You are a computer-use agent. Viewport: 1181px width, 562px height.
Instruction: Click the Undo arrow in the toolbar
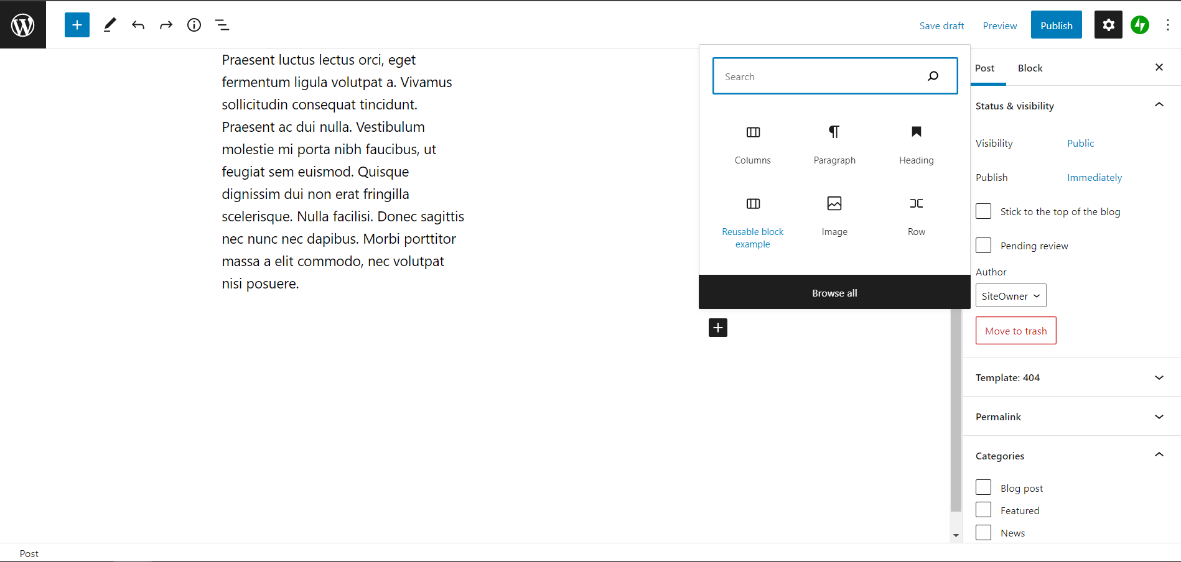coord(138,25)
